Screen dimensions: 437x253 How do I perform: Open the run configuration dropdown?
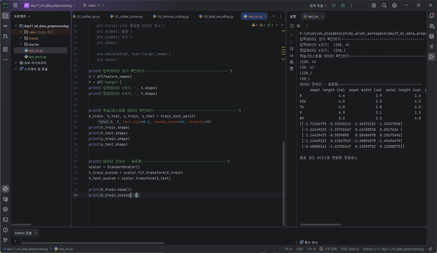coord(318,5)
